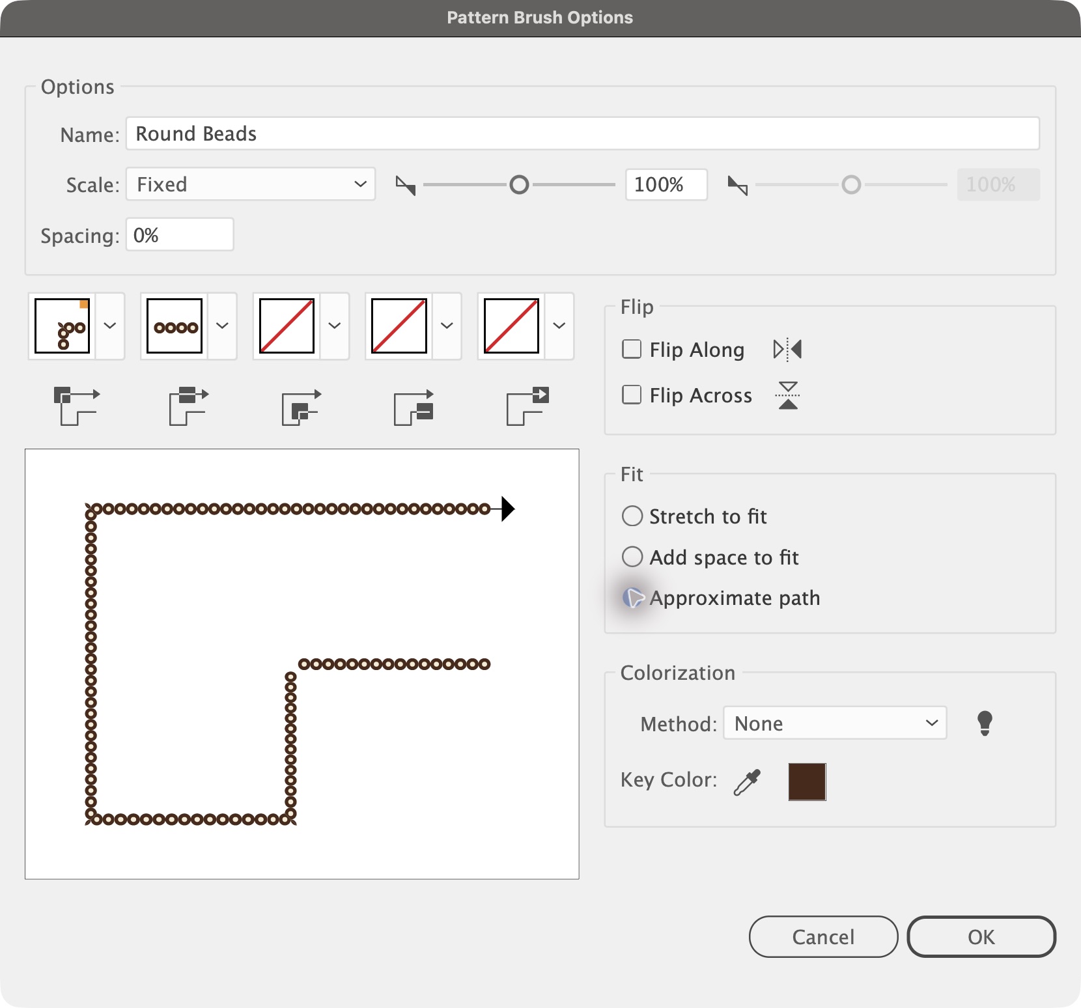Open the outer corner tile dropdown arrow
The image size is (1081, 1008).
tap(110, 326)
